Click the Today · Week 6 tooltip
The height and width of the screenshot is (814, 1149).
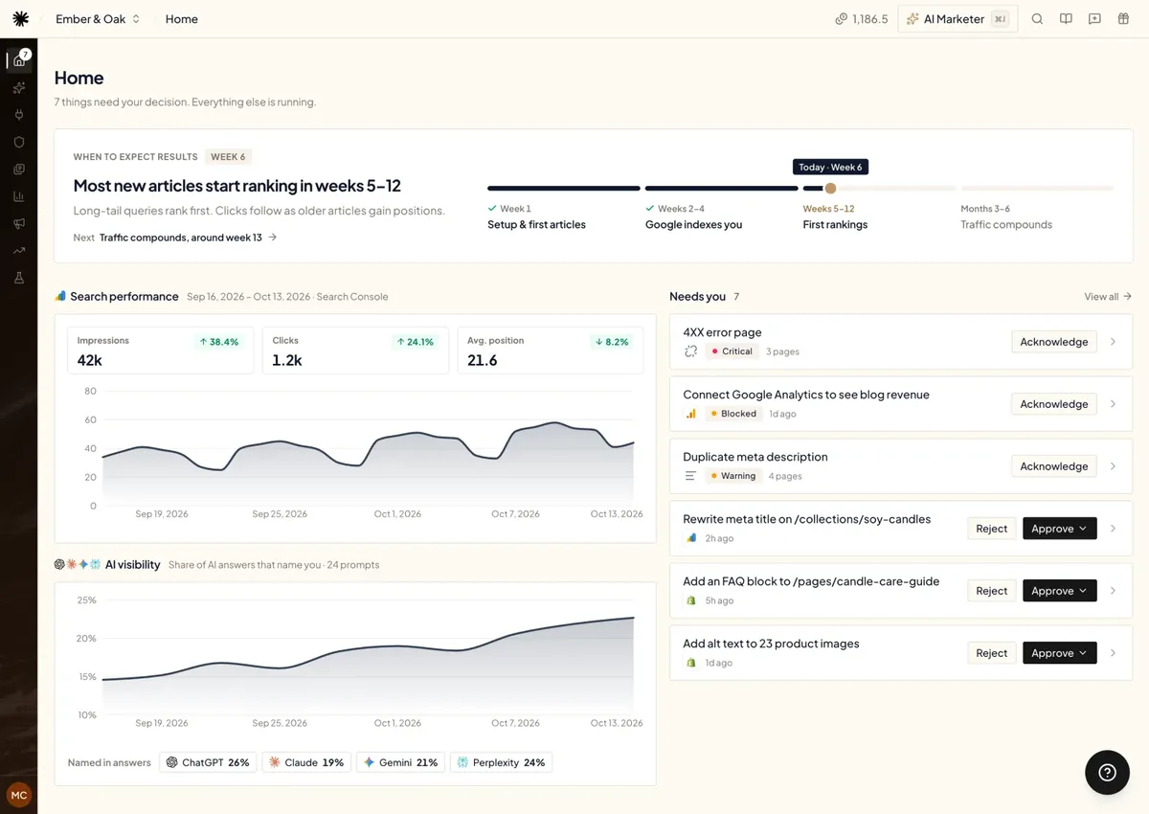pyautogui.click(x=830, y=167)
